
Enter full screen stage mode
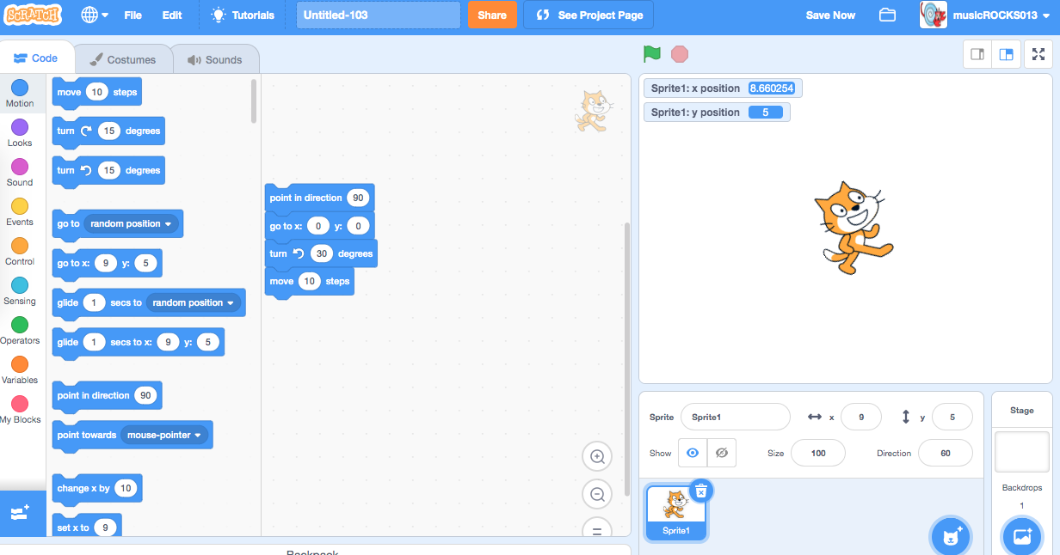click(x=1038, y=54)
